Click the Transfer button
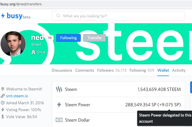 tap(94, 38)
